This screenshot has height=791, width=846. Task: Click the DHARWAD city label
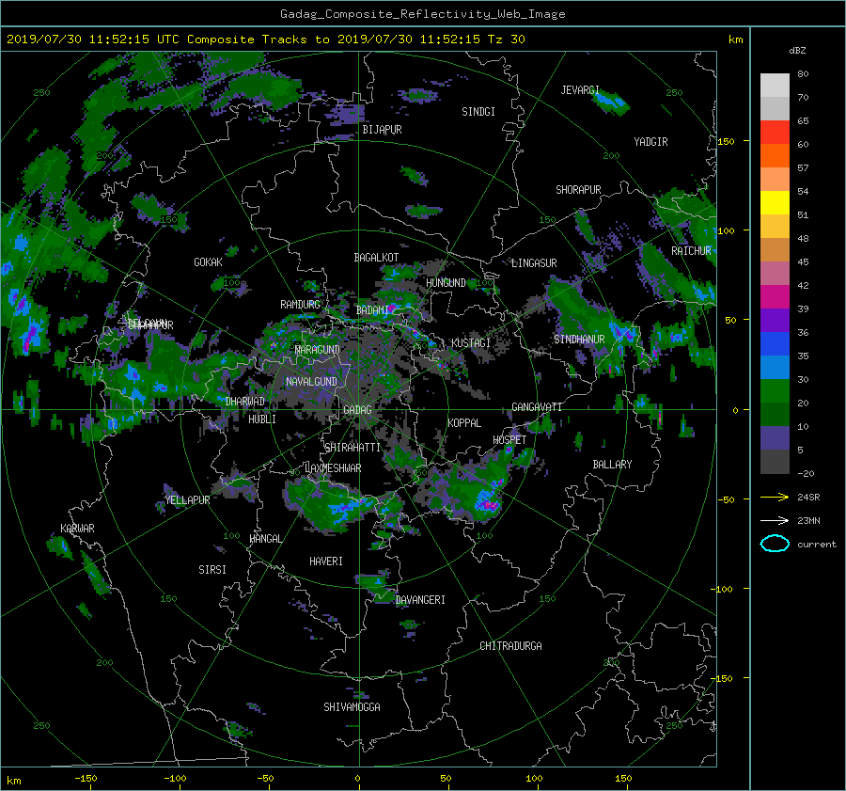[x=245, y=402]
